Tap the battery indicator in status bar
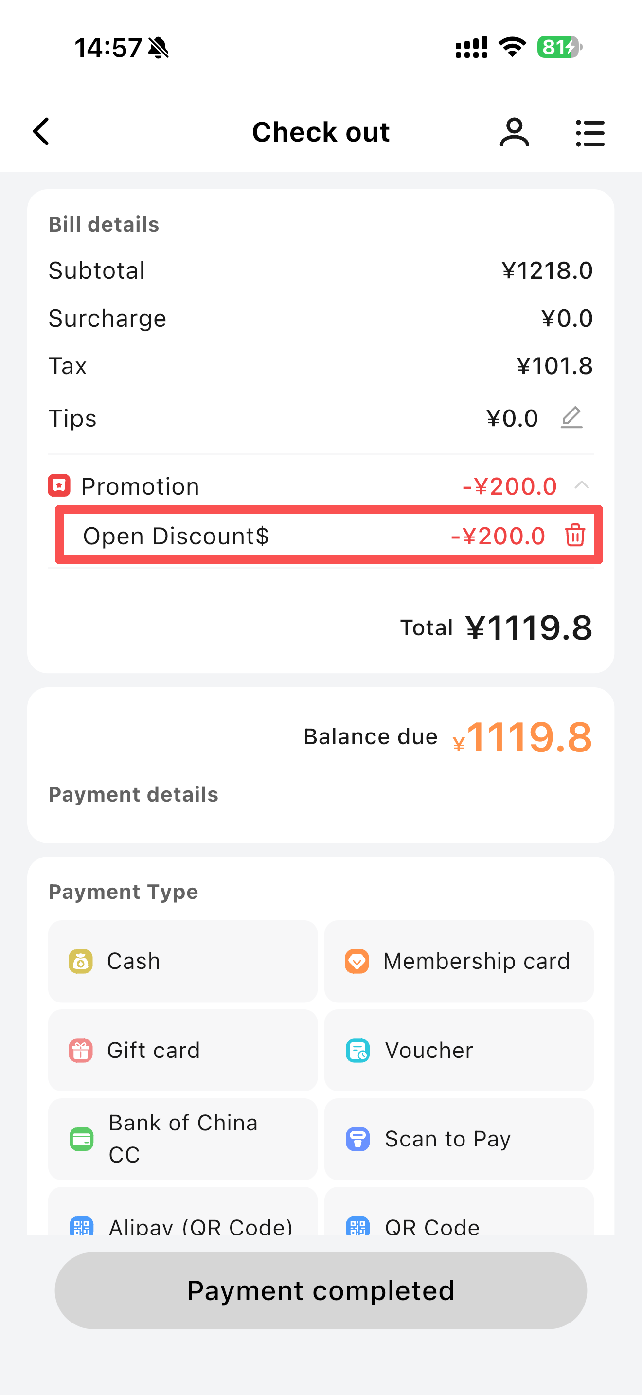 click(559, 47)
